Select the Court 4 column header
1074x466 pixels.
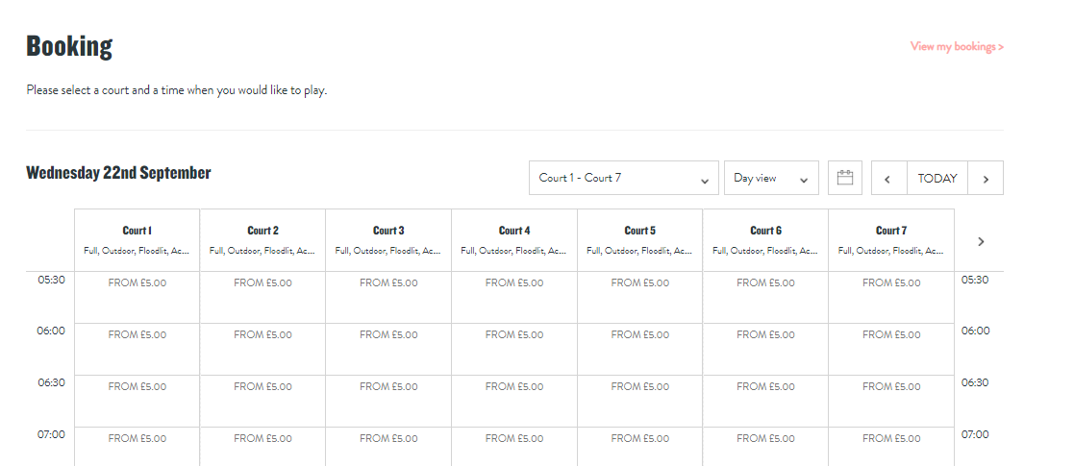coord(514,239)
